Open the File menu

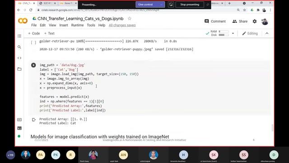coord(34,25)
